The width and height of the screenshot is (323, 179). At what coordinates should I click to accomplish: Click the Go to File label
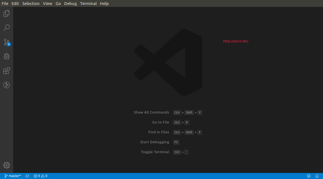[161, 122]
